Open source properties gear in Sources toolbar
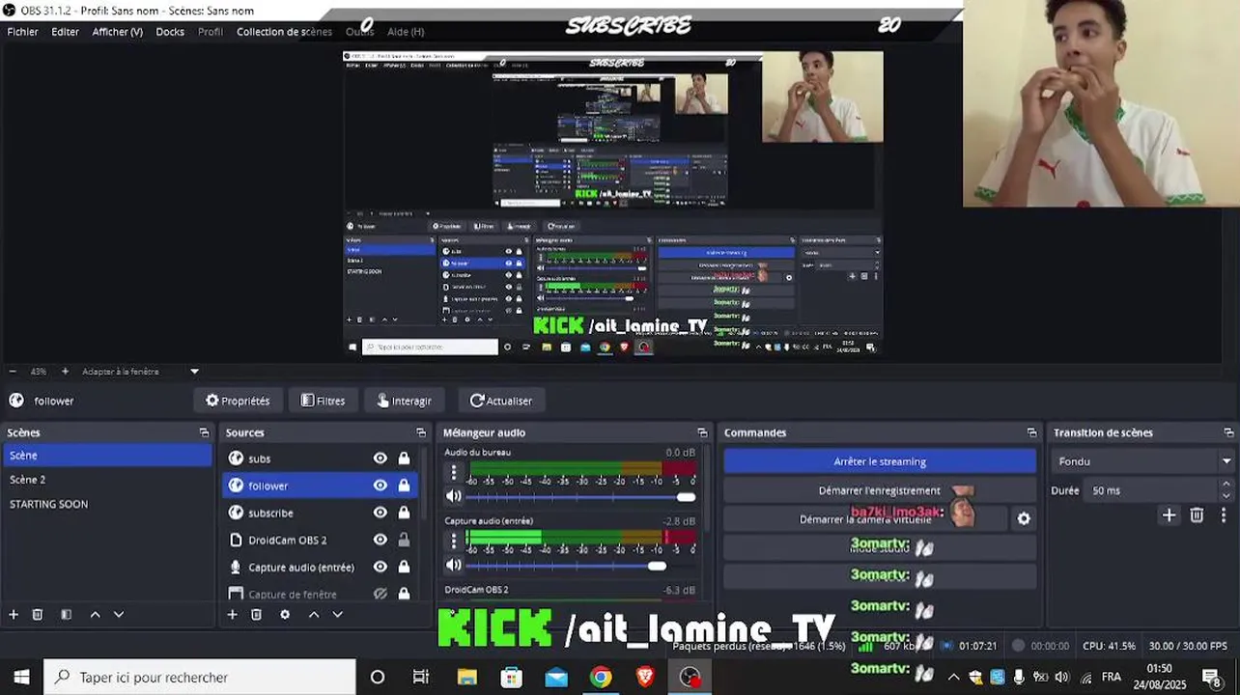The height and width of the screenshot is (695, 1240). coord(285,614)
